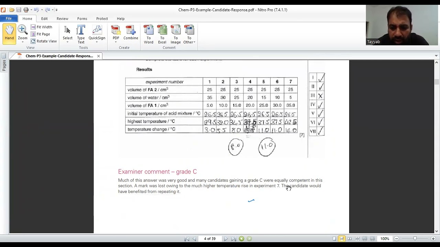Screen dimensions: 440x247
Task: Click the page number field 4 of 39
Action: coord(210,239)
